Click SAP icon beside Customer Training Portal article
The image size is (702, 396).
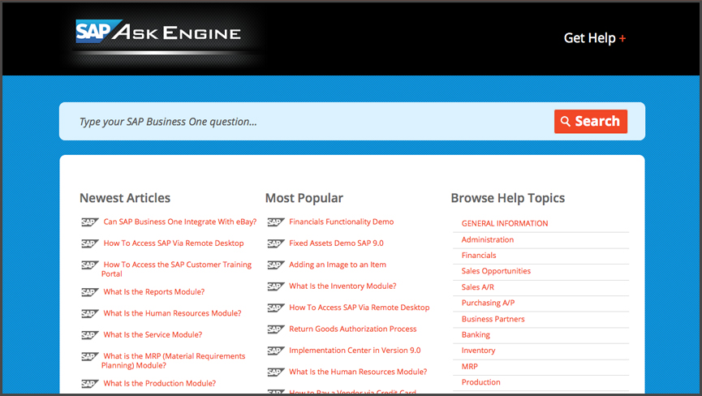pyautogui.click(x=89, y=265)
